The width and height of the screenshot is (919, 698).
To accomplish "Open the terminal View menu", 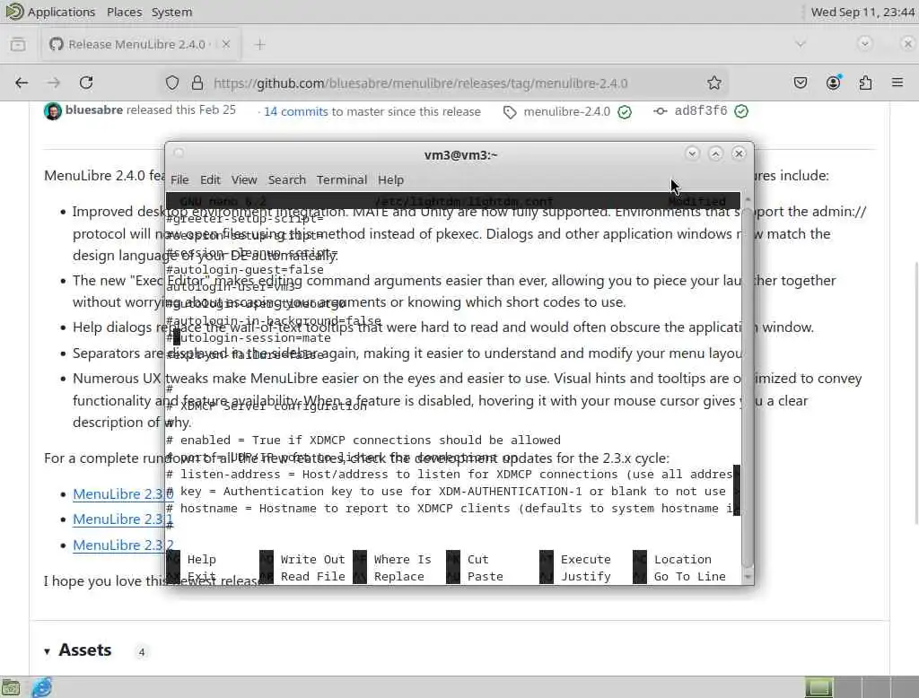I will 244,180.
